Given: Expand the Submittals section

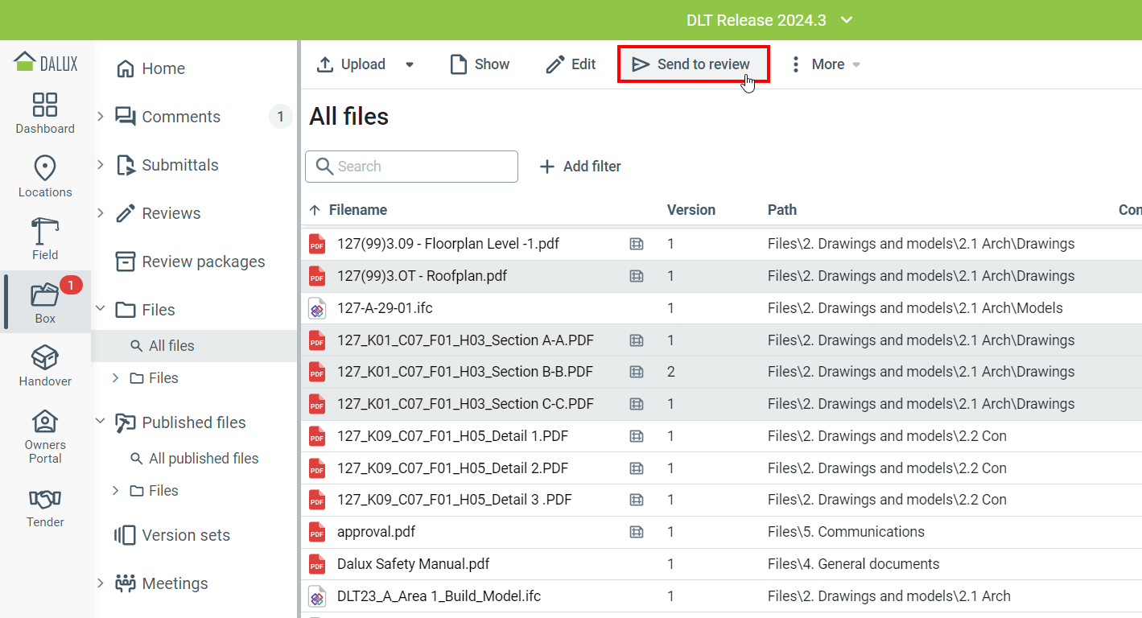Looking at the screenshot, I should 101,165.
